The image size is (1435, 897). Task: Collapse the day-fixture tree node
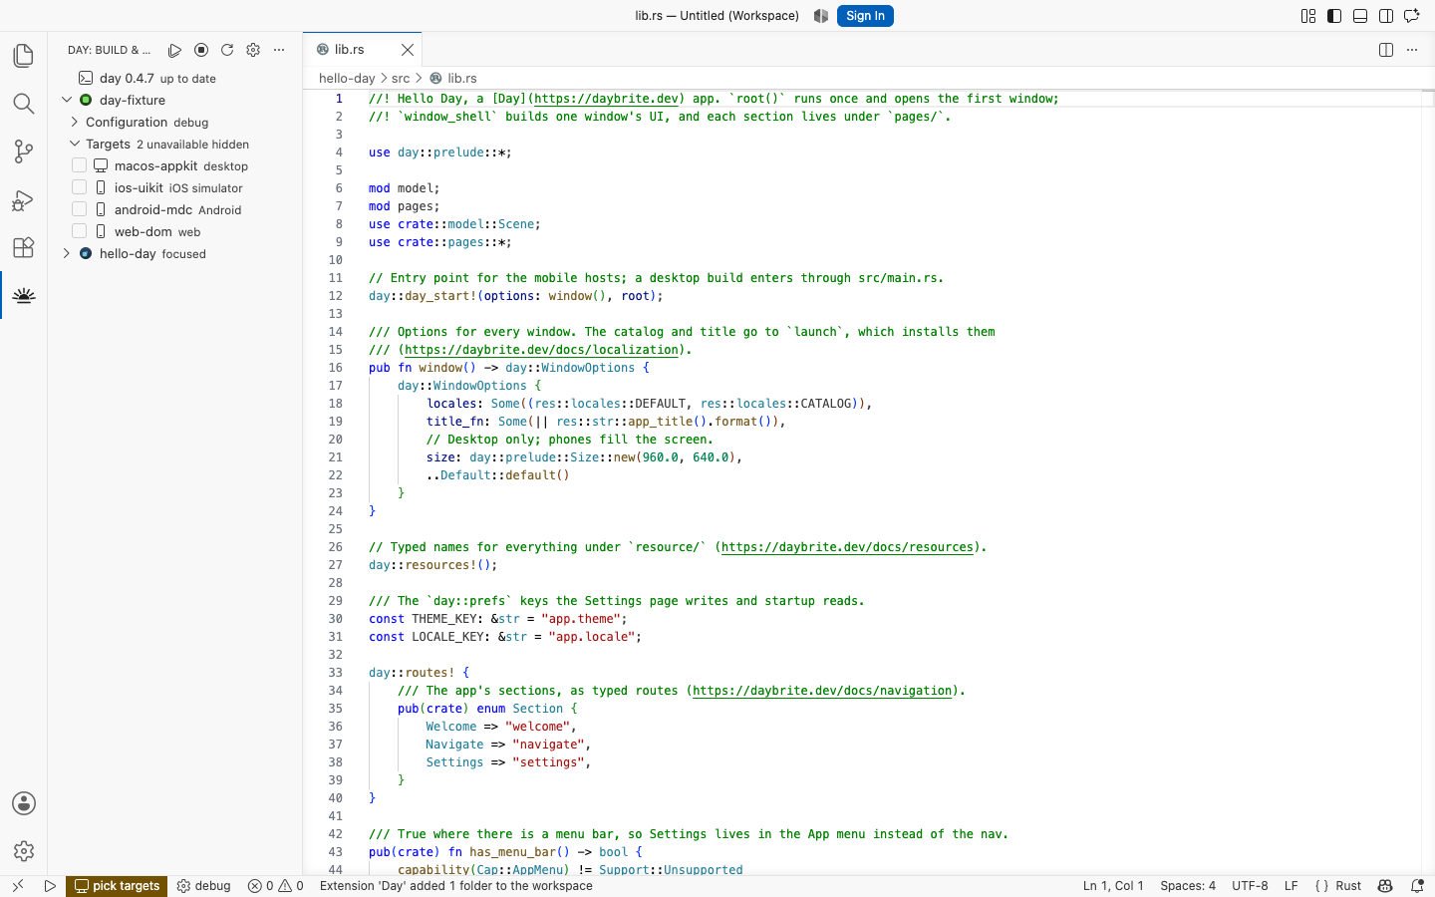coord(67,100)
